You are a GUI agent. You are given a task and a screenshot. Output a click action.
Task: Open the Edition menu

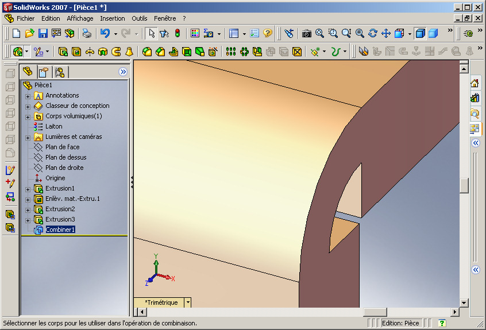[x=51, y=18]
